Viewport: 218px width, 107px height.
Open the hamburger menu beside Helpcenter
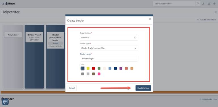point(216,12)
